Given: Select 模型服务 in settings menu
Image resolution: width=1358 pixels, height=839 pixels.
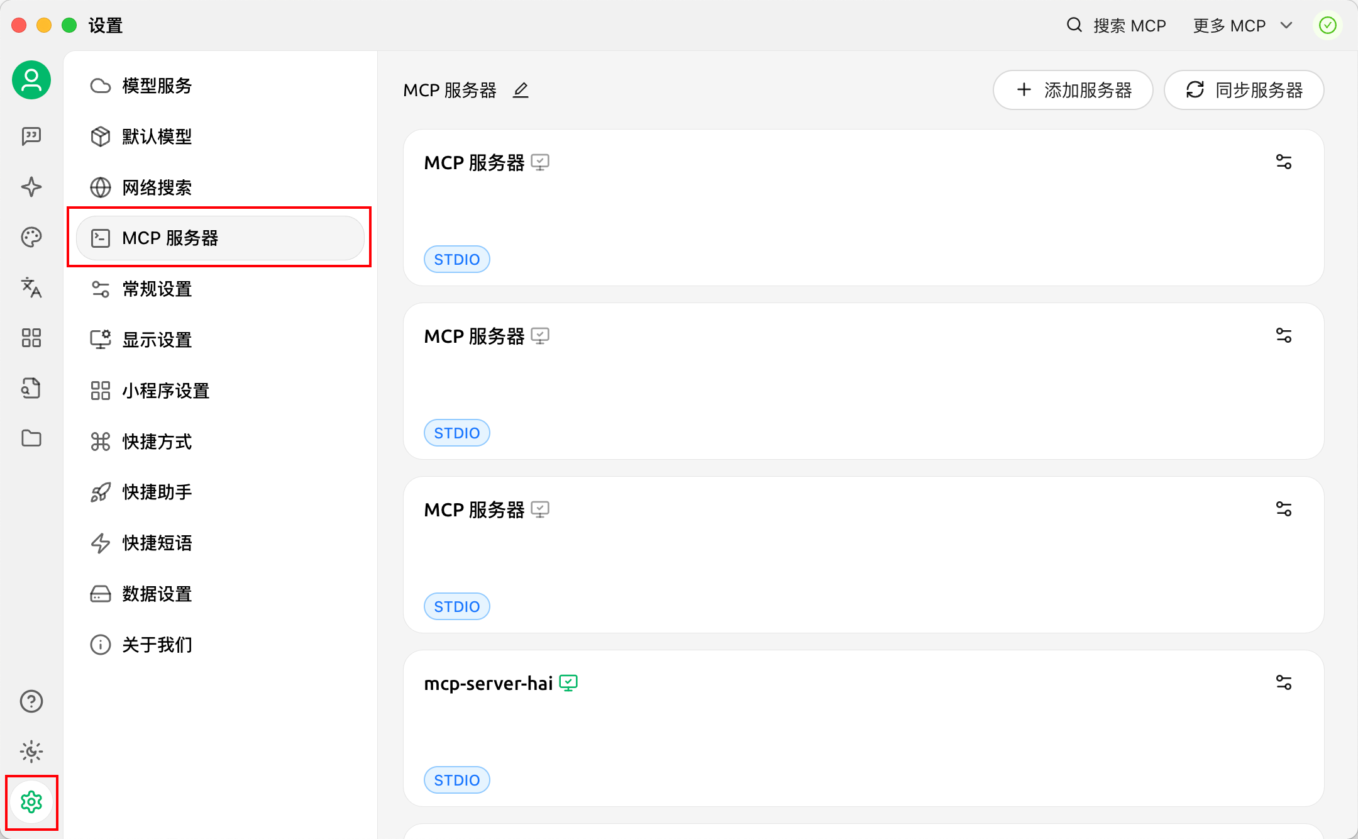Looking at the screenshot, I should tap(157, 86).
